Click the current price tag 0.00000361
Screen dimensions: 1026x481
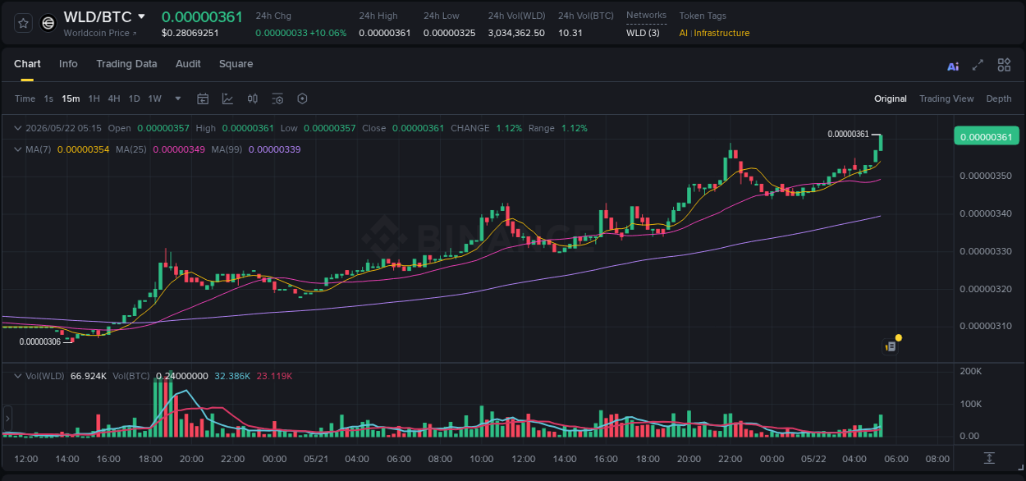pos(986,137)
